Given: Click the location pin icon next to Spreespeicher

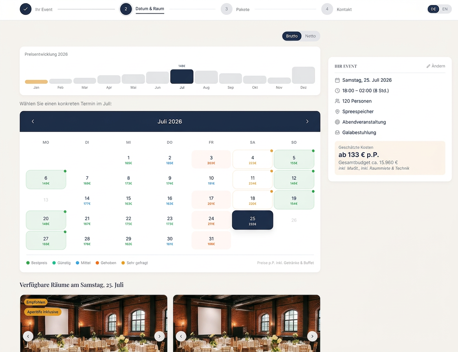Looking at the screenshot, I should (x=337, y=112).
